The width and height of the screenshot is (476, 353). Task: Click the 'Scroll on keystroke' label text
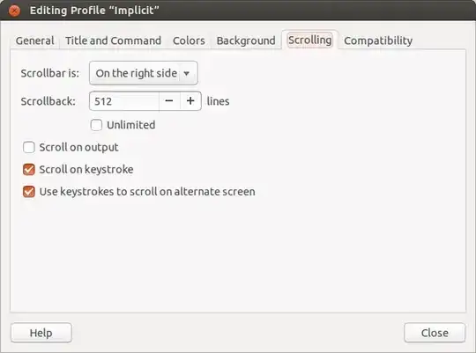pyautogui.click(x=86, y=170)
